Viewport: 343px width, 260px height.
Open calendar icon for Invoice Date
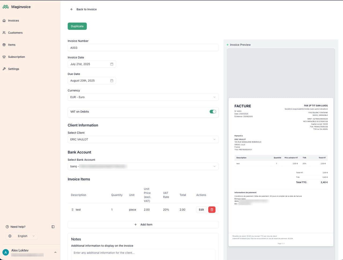coord(112,64)
